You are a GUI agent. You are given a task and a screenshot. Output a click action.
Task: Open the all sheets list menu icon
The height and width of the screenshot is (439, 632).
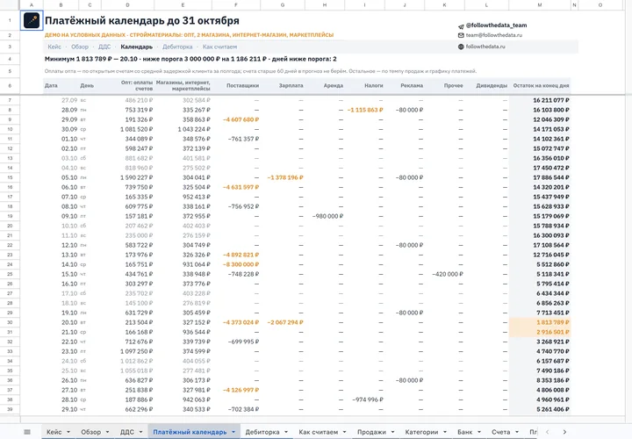(27, 432)
